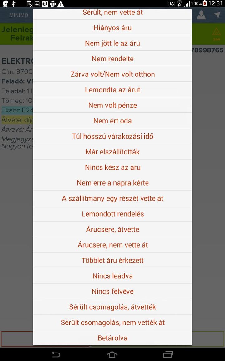This screenshot has width=225, height=361.
Task: Open recent apps from navigation bar
Action: click(168, 354)
